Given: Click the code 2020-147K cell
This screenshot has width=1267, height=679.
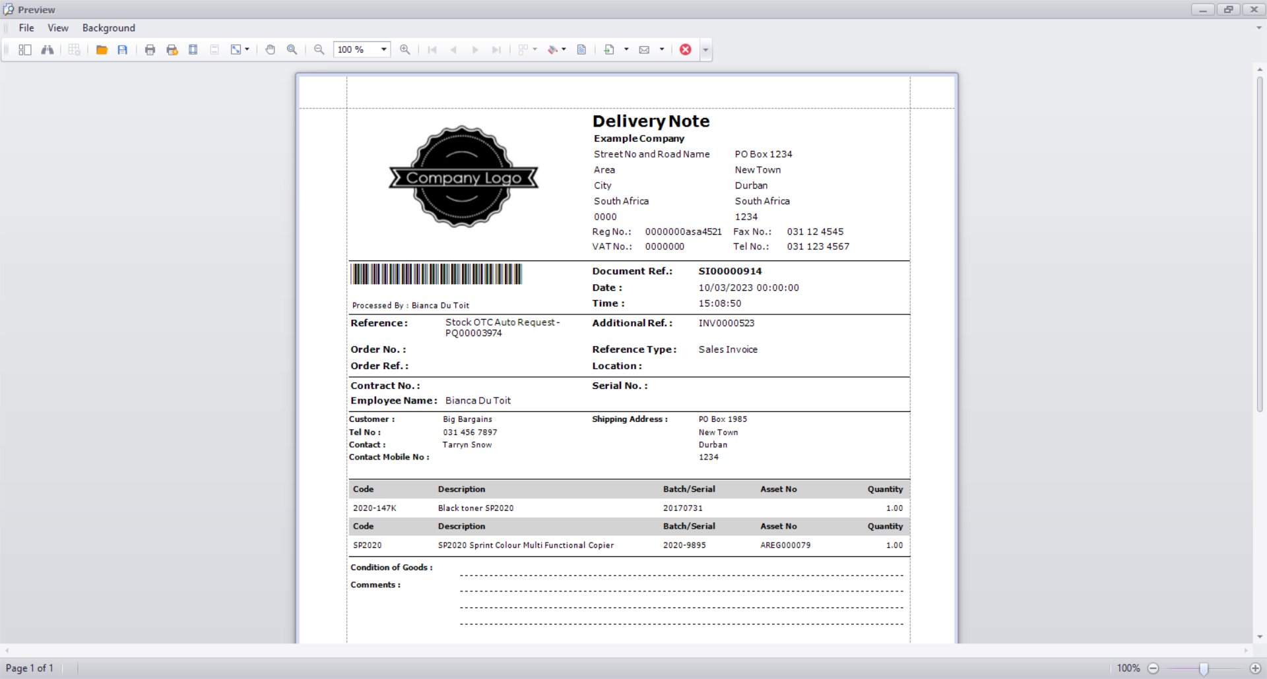Looking at the screenshot, I should tap(375, 508).
